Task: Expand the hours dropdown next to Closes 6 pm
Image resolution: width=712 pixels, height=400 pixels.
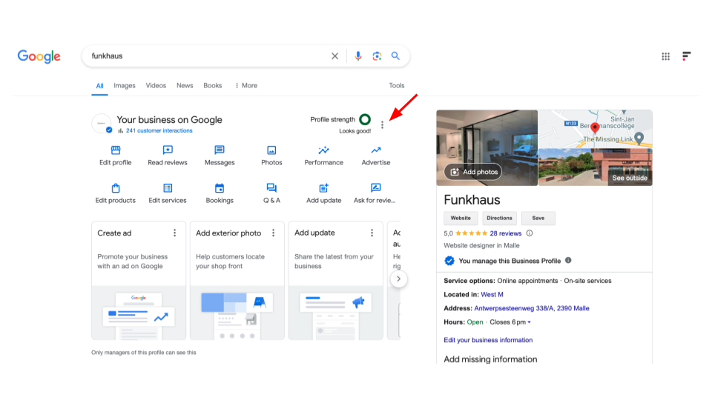Action: pyautogui.click(x=530, y=323)
